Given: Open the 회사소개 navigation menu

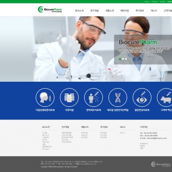Looking at the screenshot, I should 79,11.
